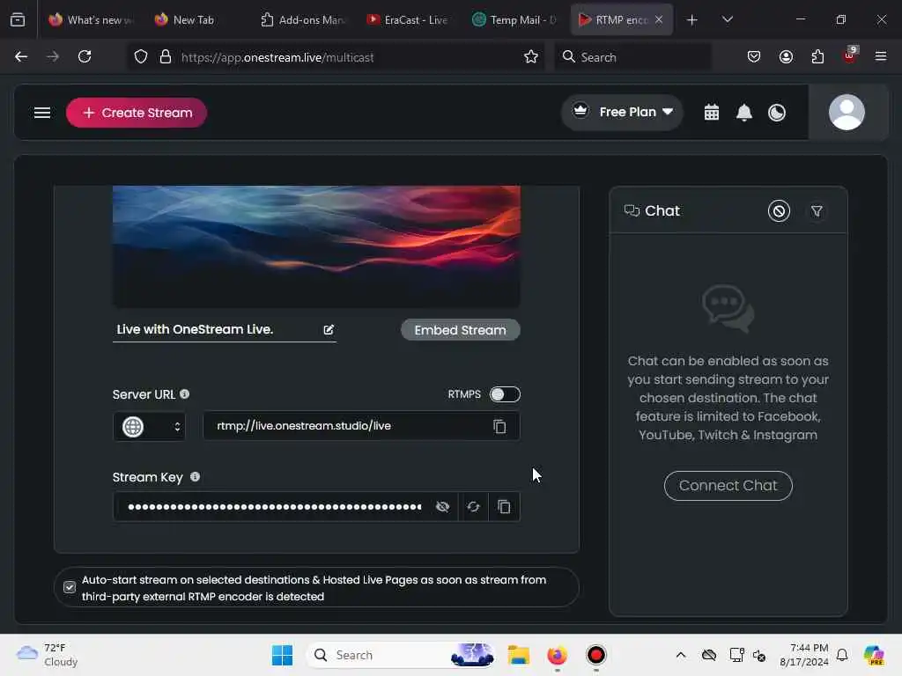
Task: Uncheck the Auto-start stream checkbox
Action: point(70,587)
